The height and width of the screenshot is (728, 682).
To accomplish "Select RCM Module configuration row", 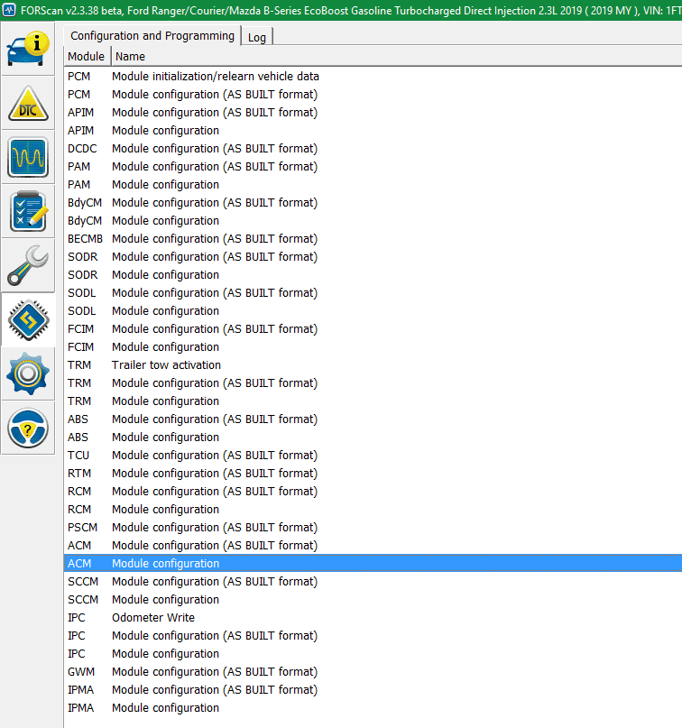I will (x=373, y=510).
